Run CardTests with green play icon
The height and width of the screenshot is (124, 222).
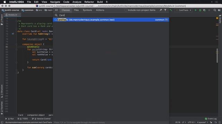[x=196, y=10]
